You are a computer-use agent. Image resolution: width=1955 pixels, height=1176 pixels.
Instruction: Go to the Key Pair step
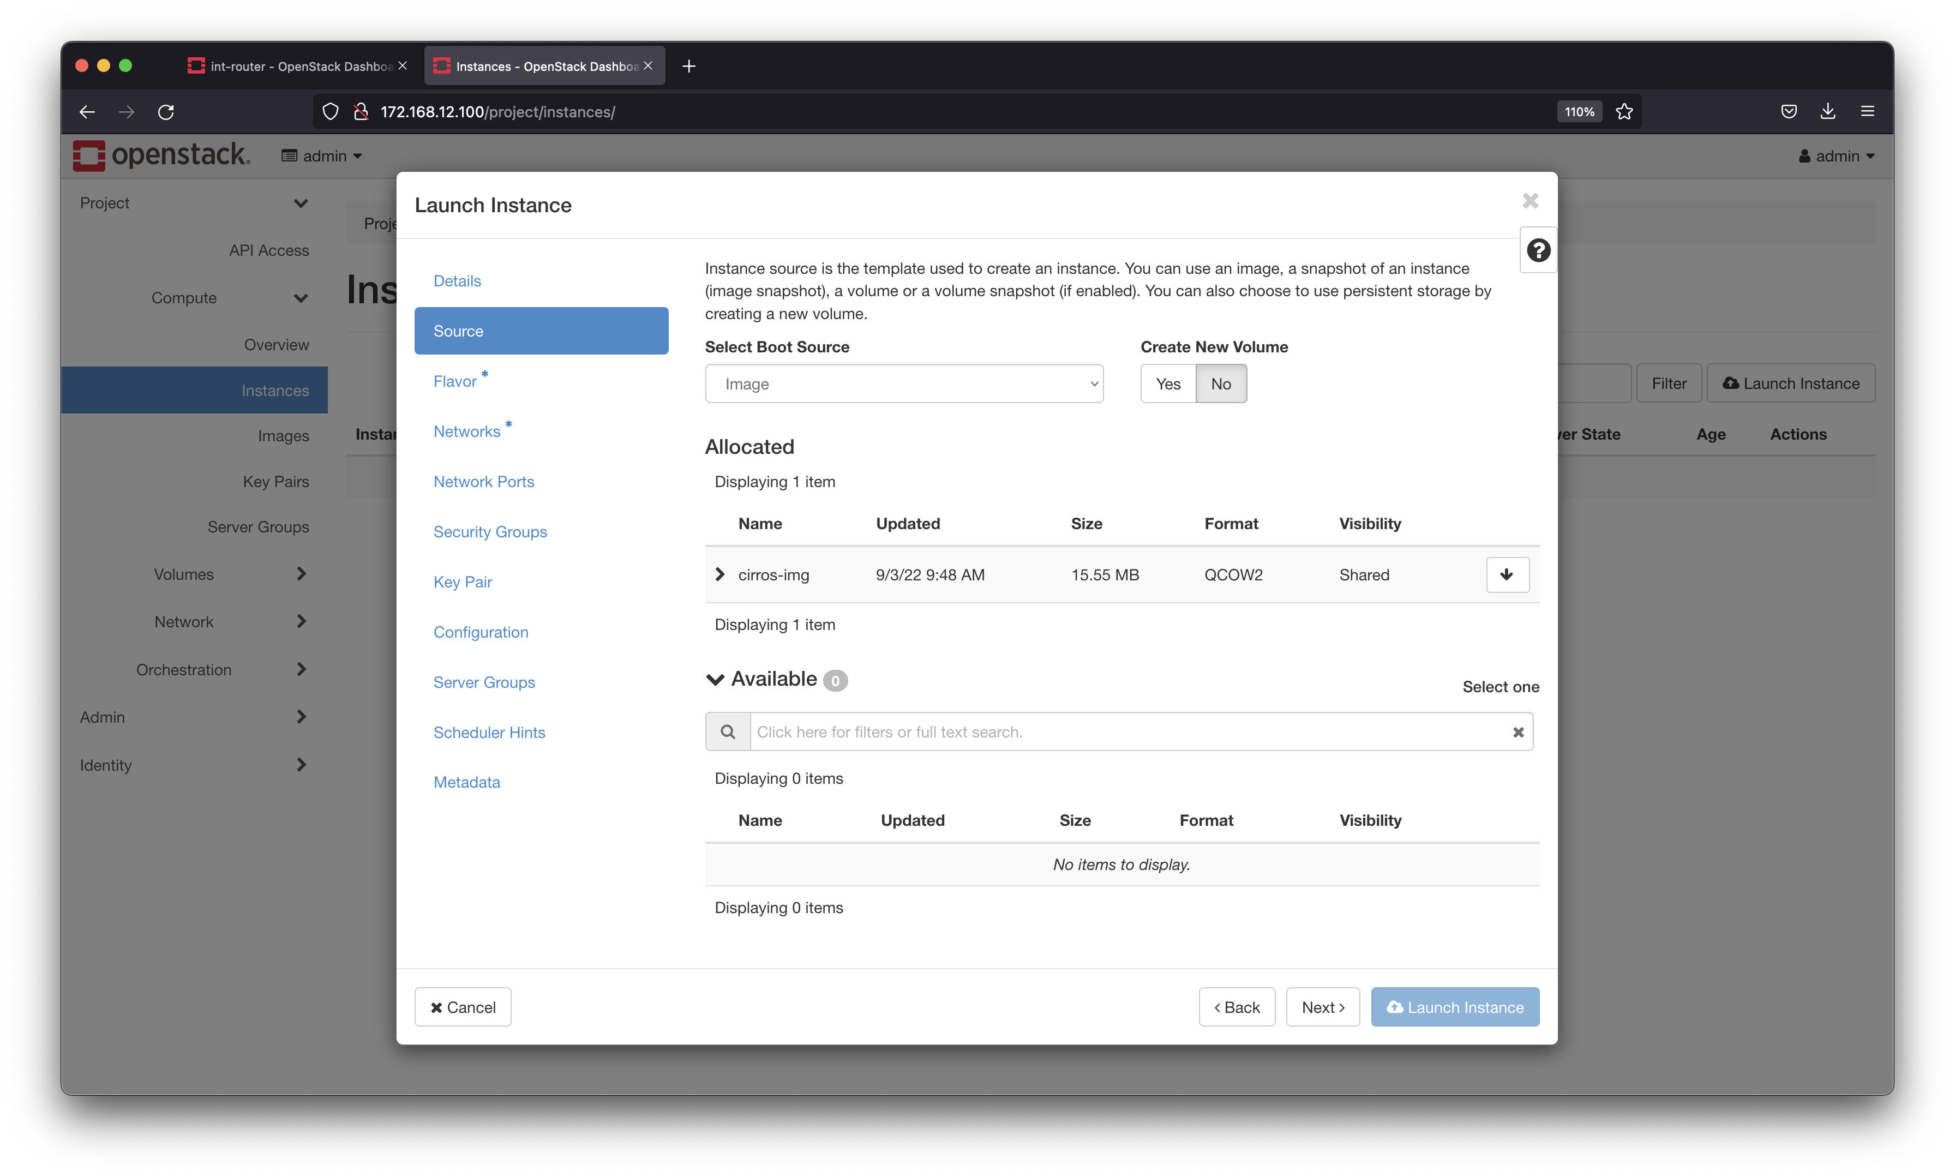(x=462, y=583)
